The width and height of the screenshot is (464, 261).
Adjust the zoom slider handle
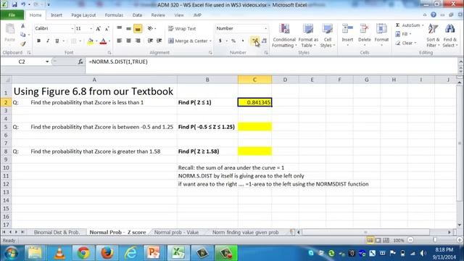pyautogui.click(x=435, y=240)
